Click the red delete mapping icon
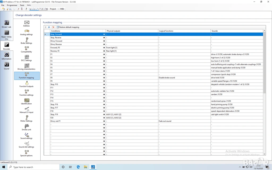272x170 pixels. tap(53, 27)
